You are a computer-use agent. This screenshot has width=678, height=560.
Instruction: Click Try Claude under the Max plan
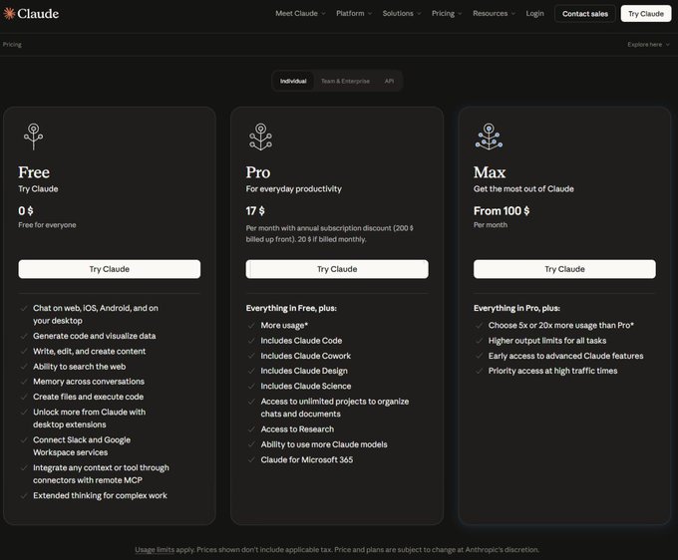(564, 269)
